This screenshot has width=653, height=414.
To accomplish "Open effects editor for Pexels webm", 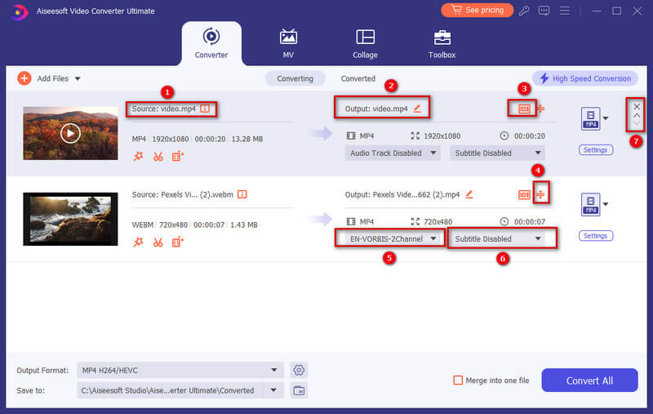I will 138,242.
